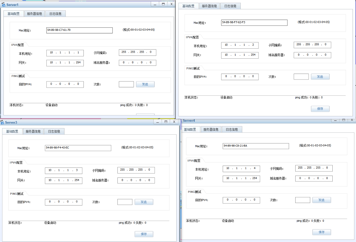Close the Server4 window
The height and width of the screenshot is (242, 356).
(x=352, y=120)
